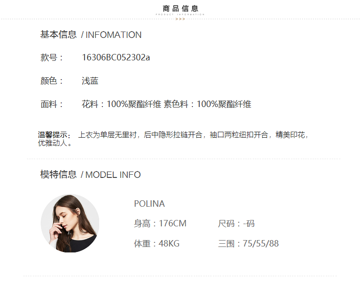Click the triple chevron arrows under header
Viewport: 361px width, 284px height.
(x=180, y=19)
